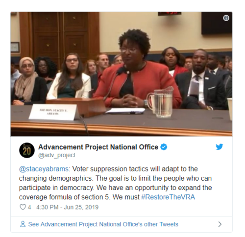Open the 4:30 PM - Jun 25, 2019 timestamp

click(x=67, y=207)
